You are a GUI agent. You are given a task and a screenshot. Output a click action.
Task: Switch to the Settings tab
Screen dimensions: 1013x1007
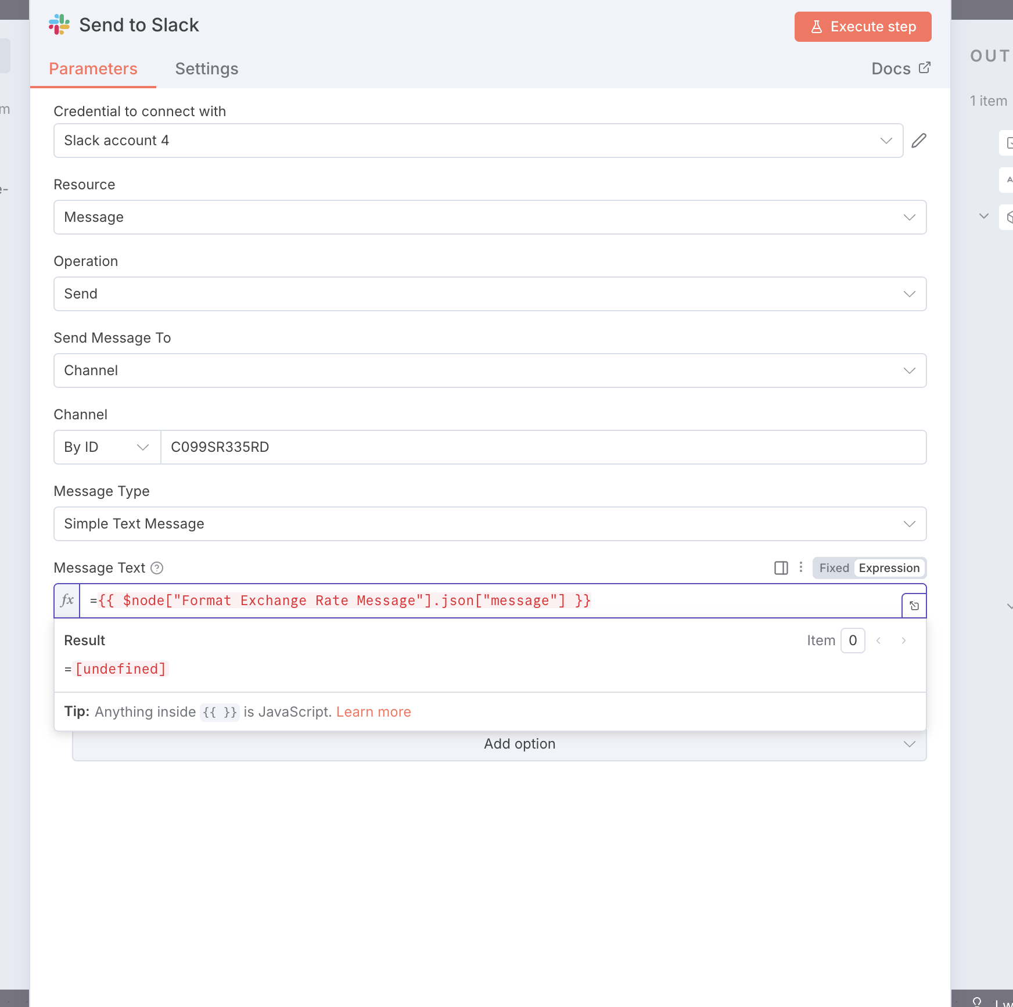[207, 69]
